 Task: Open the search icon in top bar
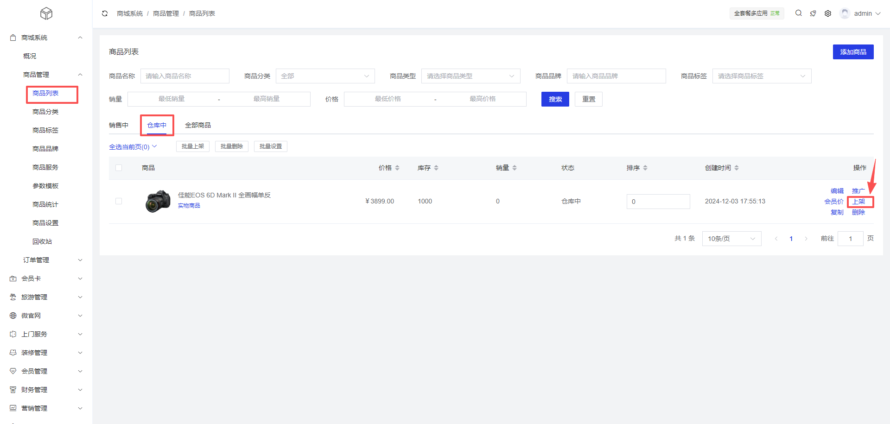click(798, 13)
